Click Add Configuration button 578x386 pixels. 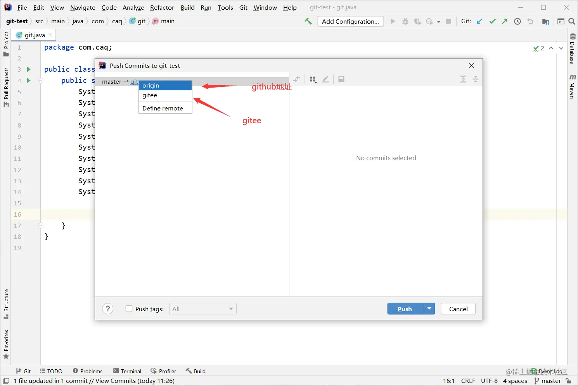pos(350,21)
